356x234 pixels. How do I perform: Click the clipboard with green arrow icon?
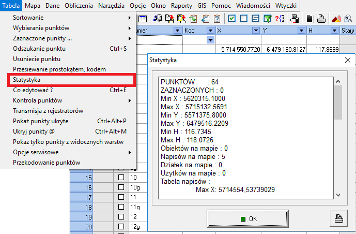tap(193, 19)
